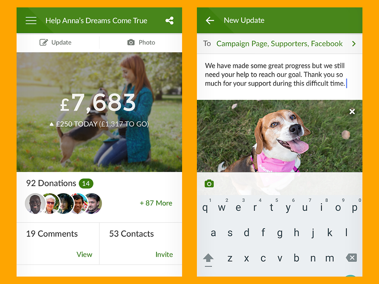The image size is (379, 284).
Task: Expand recipients chevron beside Facebook
Action: click(x=354, y=44)
